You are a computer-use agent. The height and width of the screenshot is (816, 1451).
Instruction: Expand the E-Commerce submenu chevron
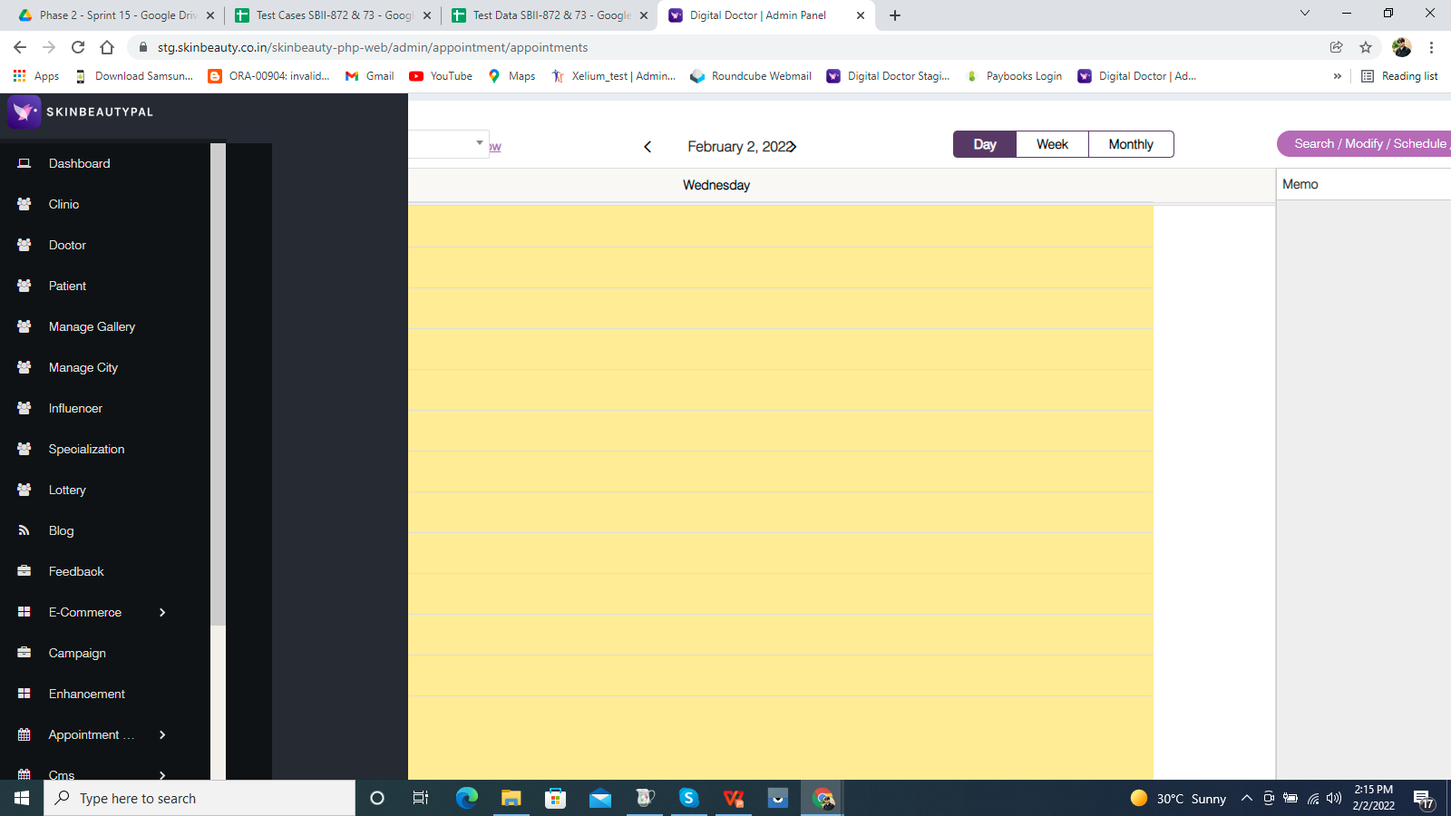(162, 612)
